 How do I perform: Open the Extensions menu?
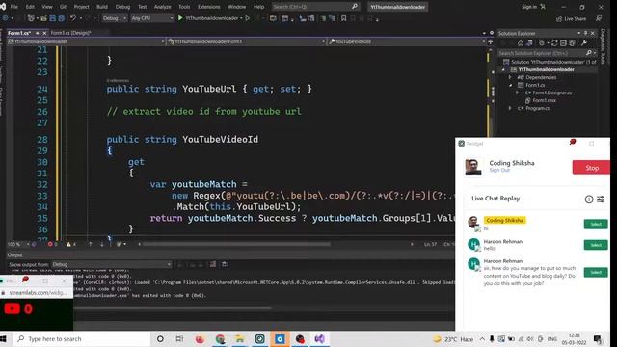pyautogui.click(x=209, y=7)
